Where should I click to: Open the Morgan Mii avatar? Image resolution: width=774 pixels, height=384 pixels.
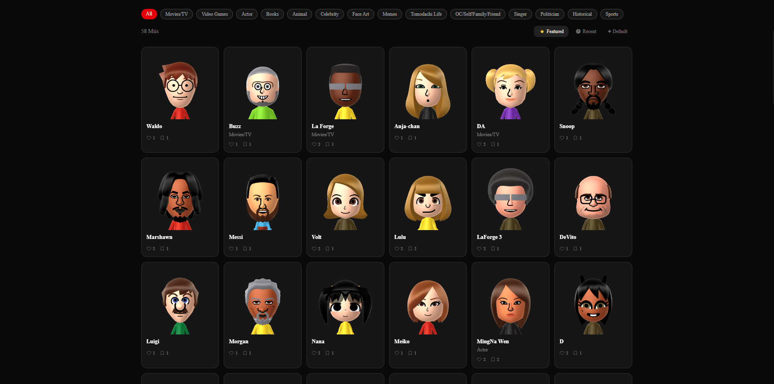[x=262, y=306]
